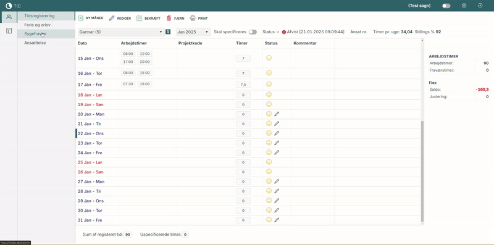Viewport: 494px width, 245px height.
Task: Click the pencil icon for 30 Jan
Action: tap(277, 210)
